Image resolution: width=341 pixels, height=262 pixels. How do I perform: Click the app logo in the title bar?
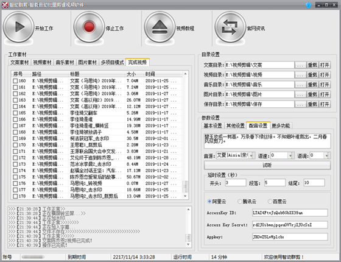pyautogui.click(x=5, y=5)
